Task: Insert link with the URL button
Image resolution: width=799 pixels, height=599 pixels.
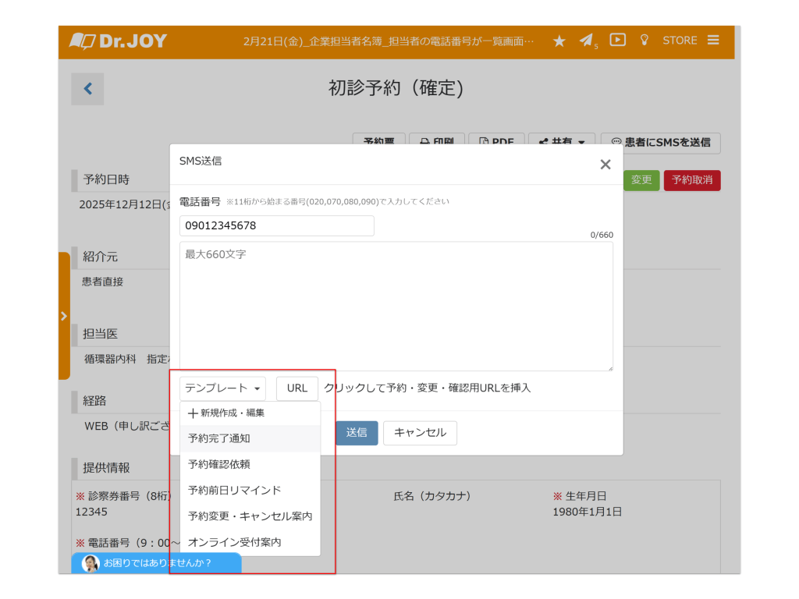Action: pos(297,388)
